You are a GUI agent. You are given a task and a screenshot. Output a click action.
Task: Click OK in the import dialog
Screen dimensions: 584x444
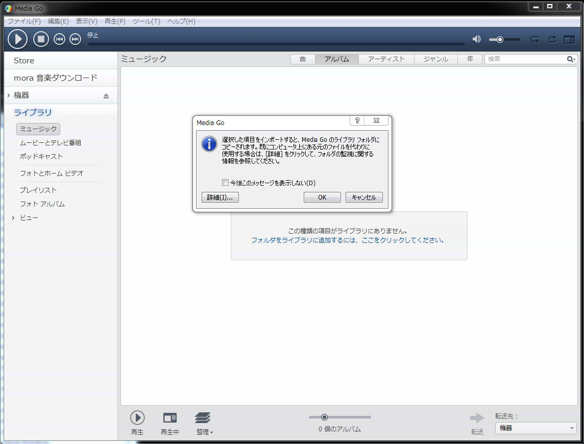[x=322, y=197]
